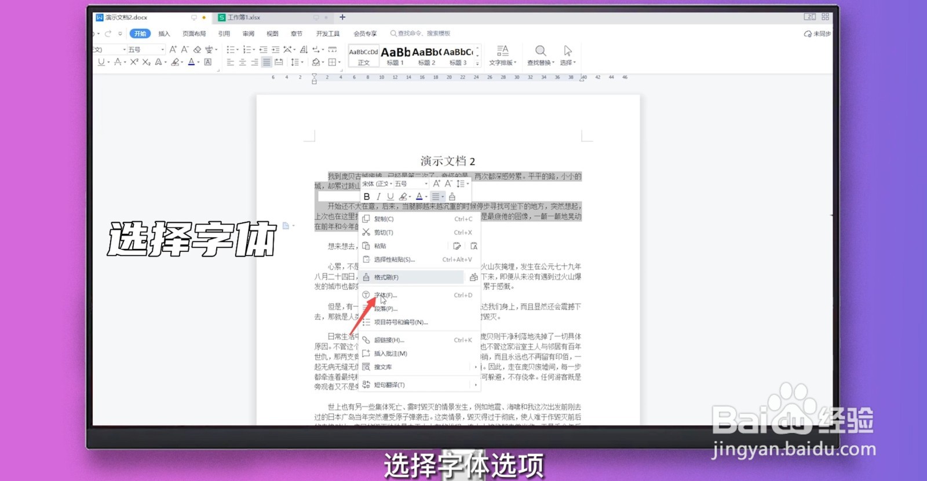Click Underline in the mini toolbar
This screenshot has width=927, height=481.
click(390, 197)
